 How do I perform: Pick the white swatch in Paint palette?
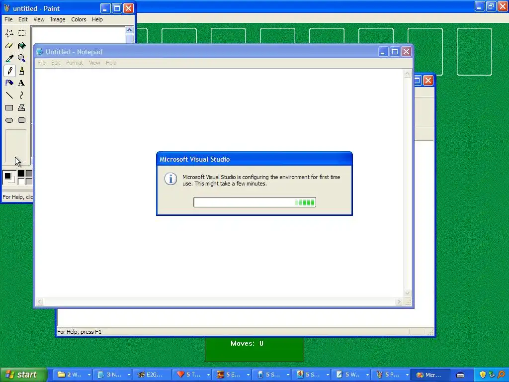pyautogui.click(x=21, y=181)
